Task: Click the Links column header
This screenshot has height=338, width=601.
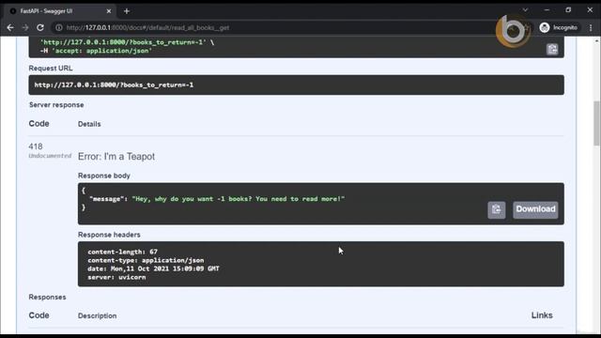Action: 542,315
